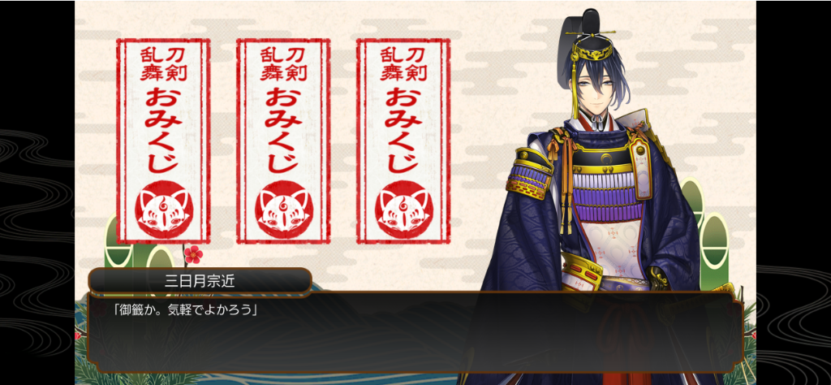The height and width of the screenshot is (385, 831).
Task: Tap the fox mask emblem on middle omikuji
Action: pos(284,209)
